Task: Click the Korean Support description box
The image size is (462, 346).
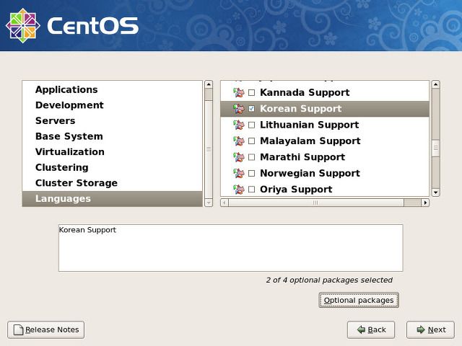Action: click(231, 248)
